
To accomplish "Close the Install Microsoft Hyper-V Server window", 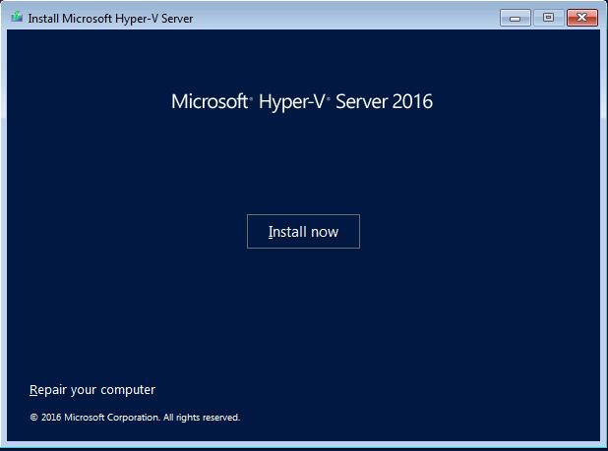I will coord(582,18).
